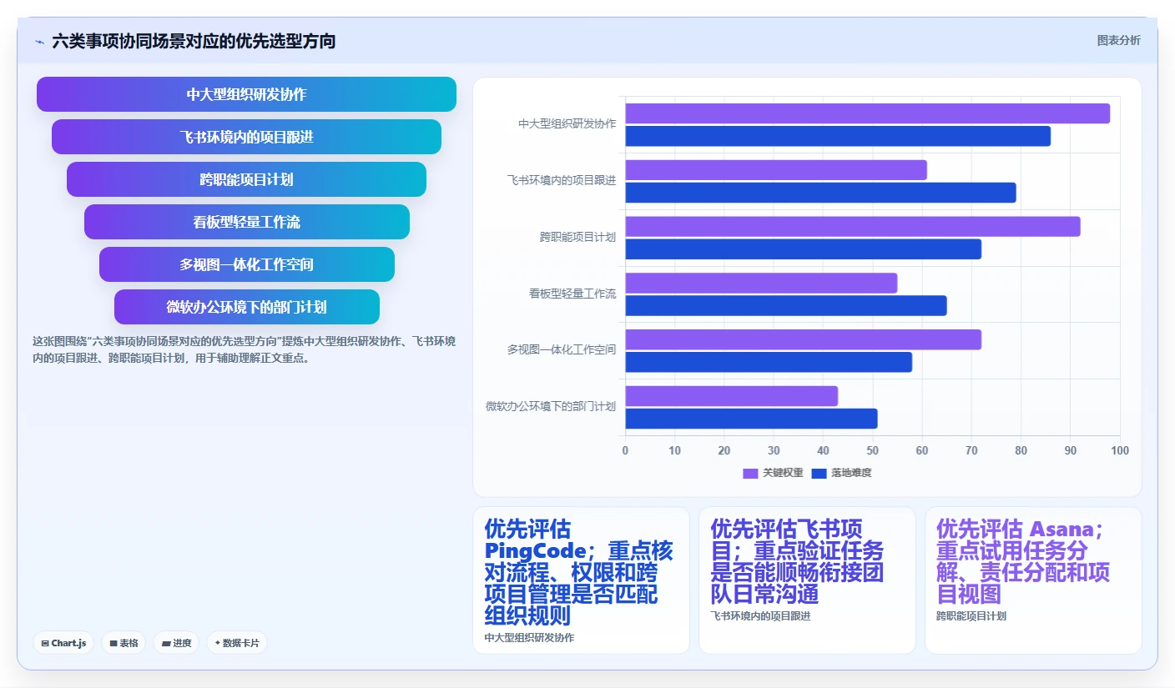This screenshot has width=1175, height=688.
Task: Click purple bar for 看板型轻量工作流
Action: point(761,283)
